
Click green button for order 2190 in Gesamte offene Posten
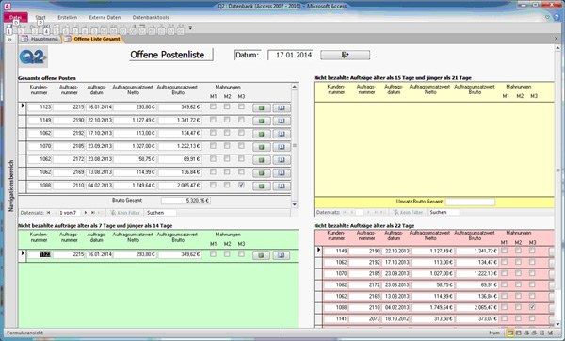(x=262, y=121)
